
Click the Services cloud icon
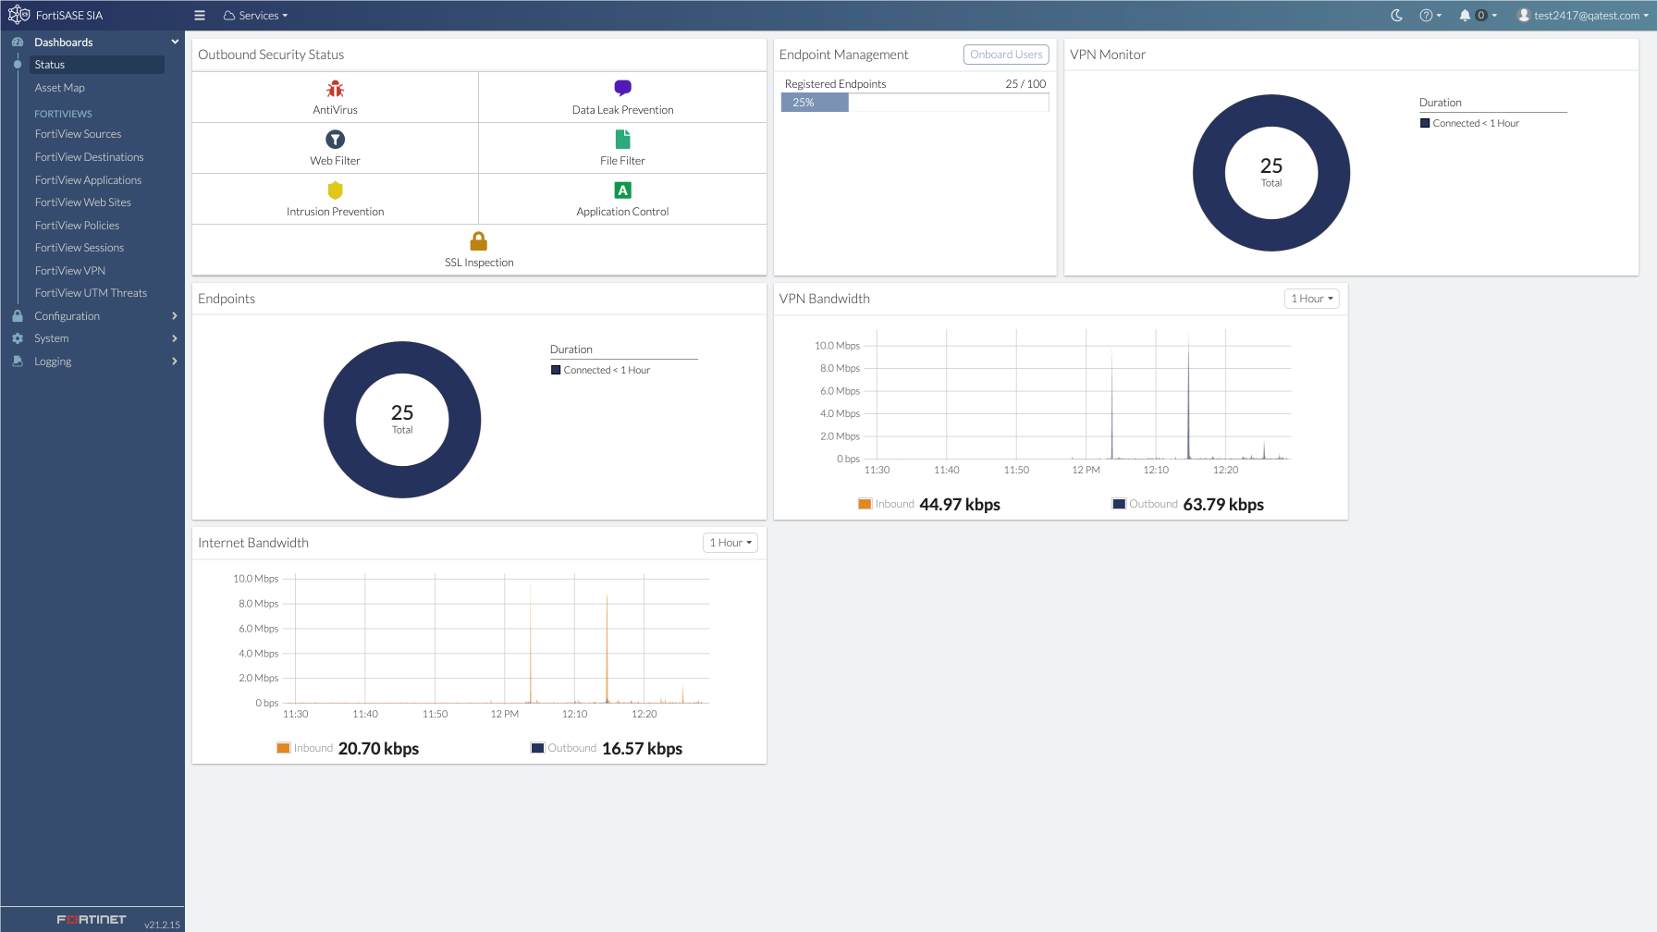tap(228, 16)
